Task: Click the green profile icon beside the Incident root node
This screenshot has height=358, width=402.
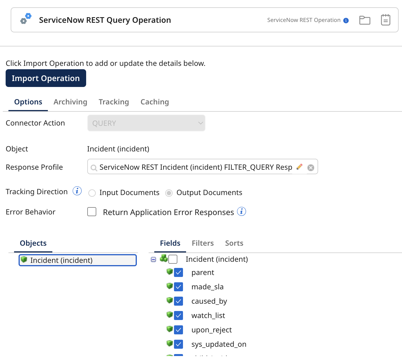Action: click(x=164, y=259)
